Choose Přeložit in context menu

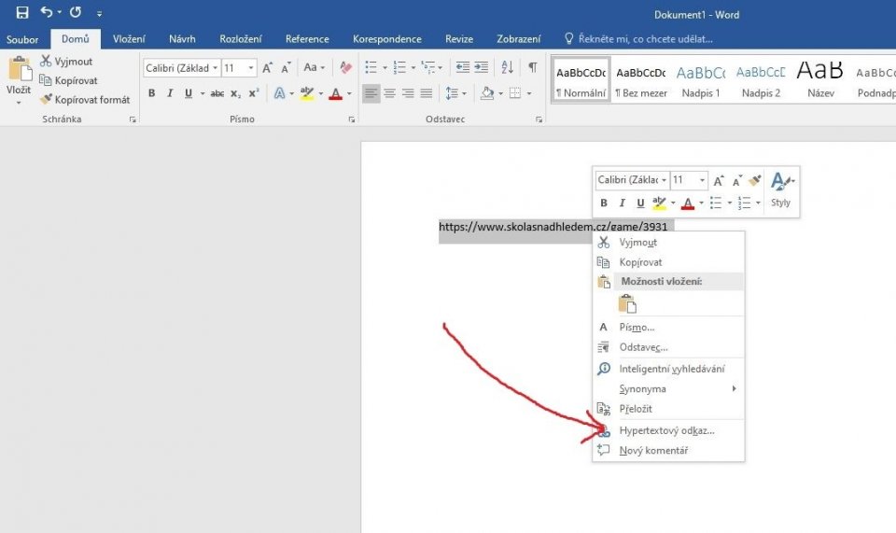tap(668, 409)
